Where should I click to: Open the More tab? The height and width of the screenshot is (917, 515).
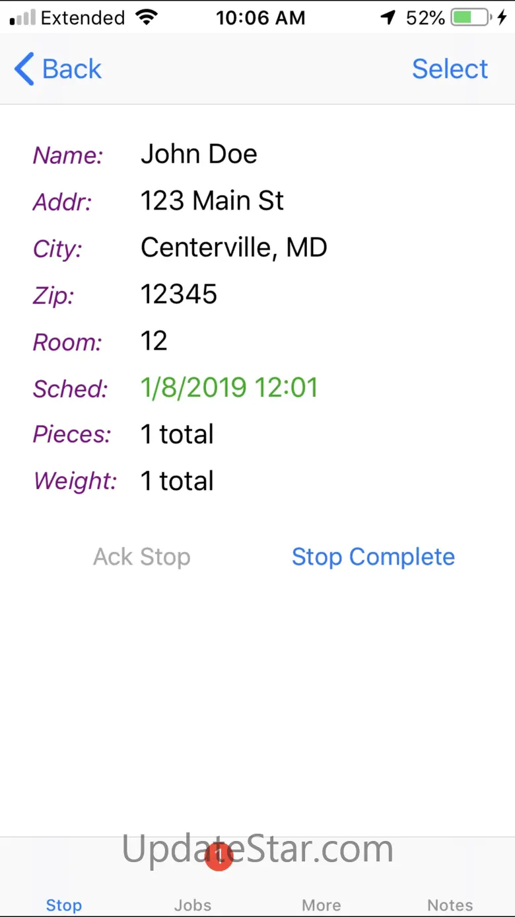click(322, 904)
